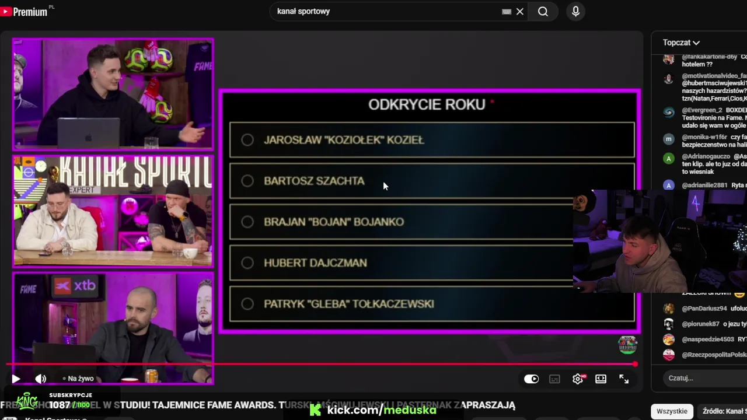Open the player settings gear
747x420 pixels.
(578, 379)
